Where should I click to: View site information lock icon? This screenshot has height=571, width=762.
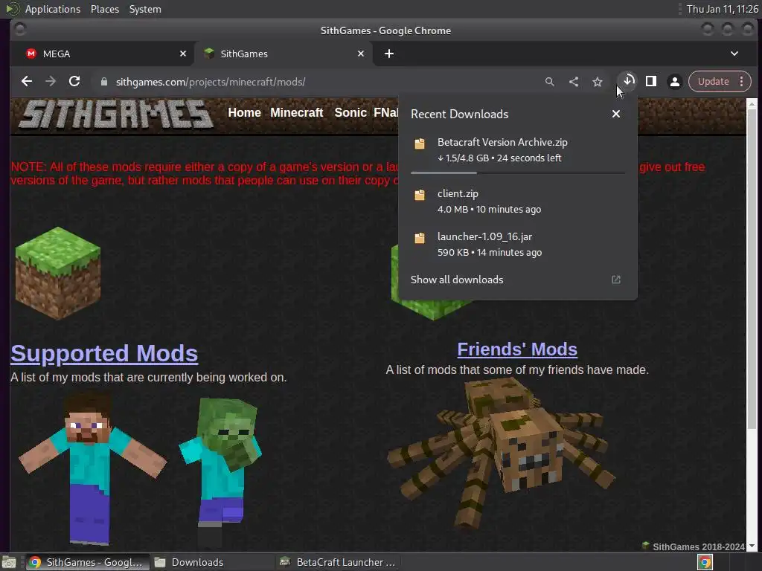[x=103, y=82]
